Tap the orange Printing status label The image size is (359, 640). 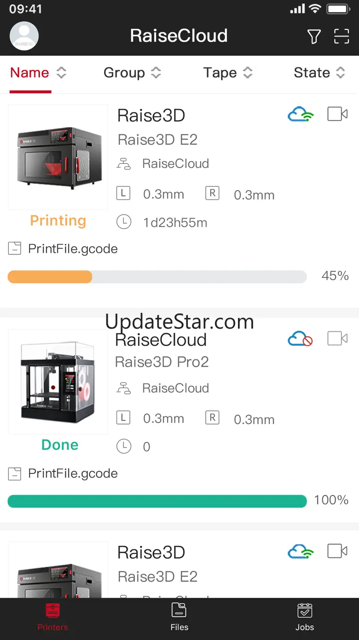pyautogui.click(x=58, y=221)
